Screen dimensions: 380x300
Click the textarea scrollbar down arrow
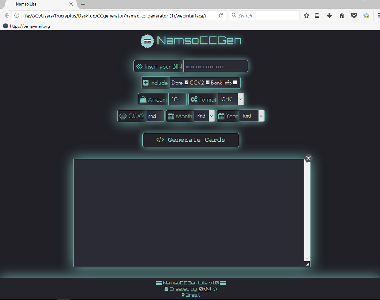tap(307, 258)
